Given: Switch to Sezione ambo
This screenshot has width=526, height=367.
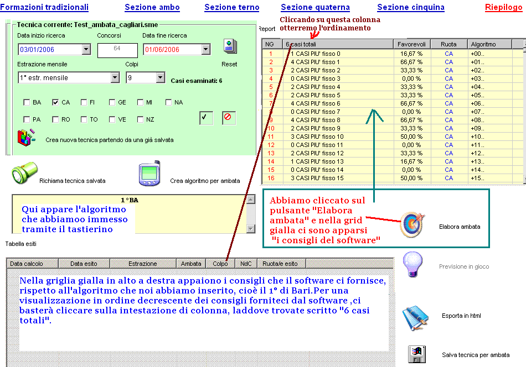Looking at the screenshot, I should click(x=152, y=7).
